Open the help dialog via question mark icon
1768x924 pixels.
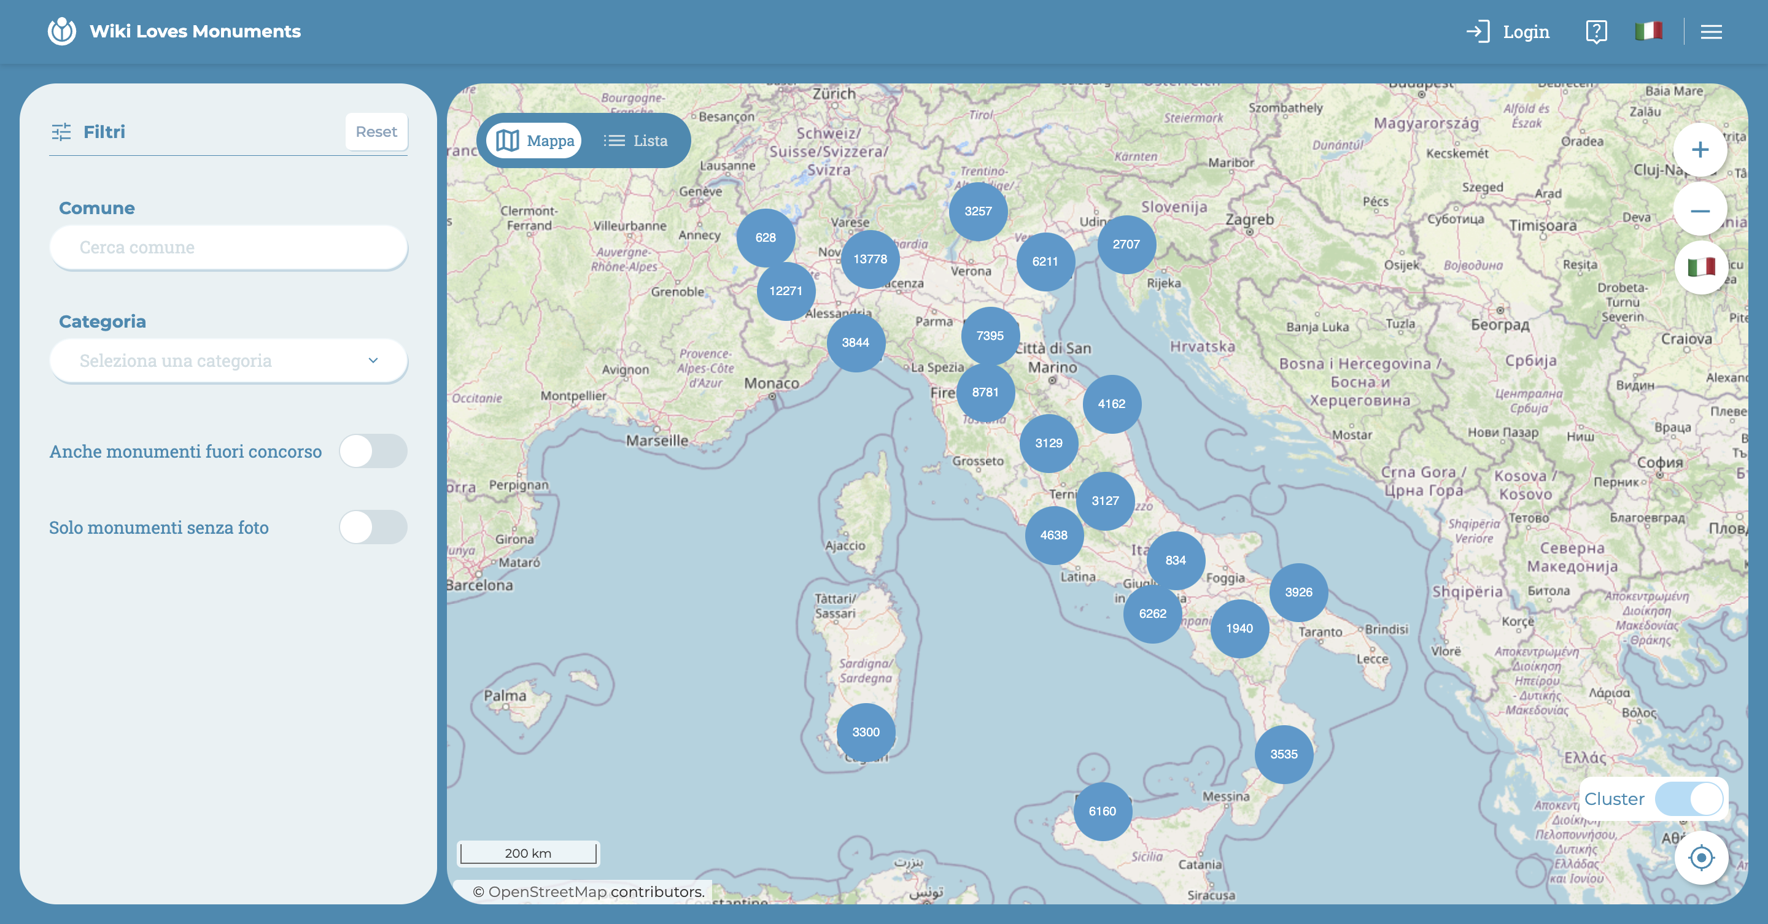1596,31
